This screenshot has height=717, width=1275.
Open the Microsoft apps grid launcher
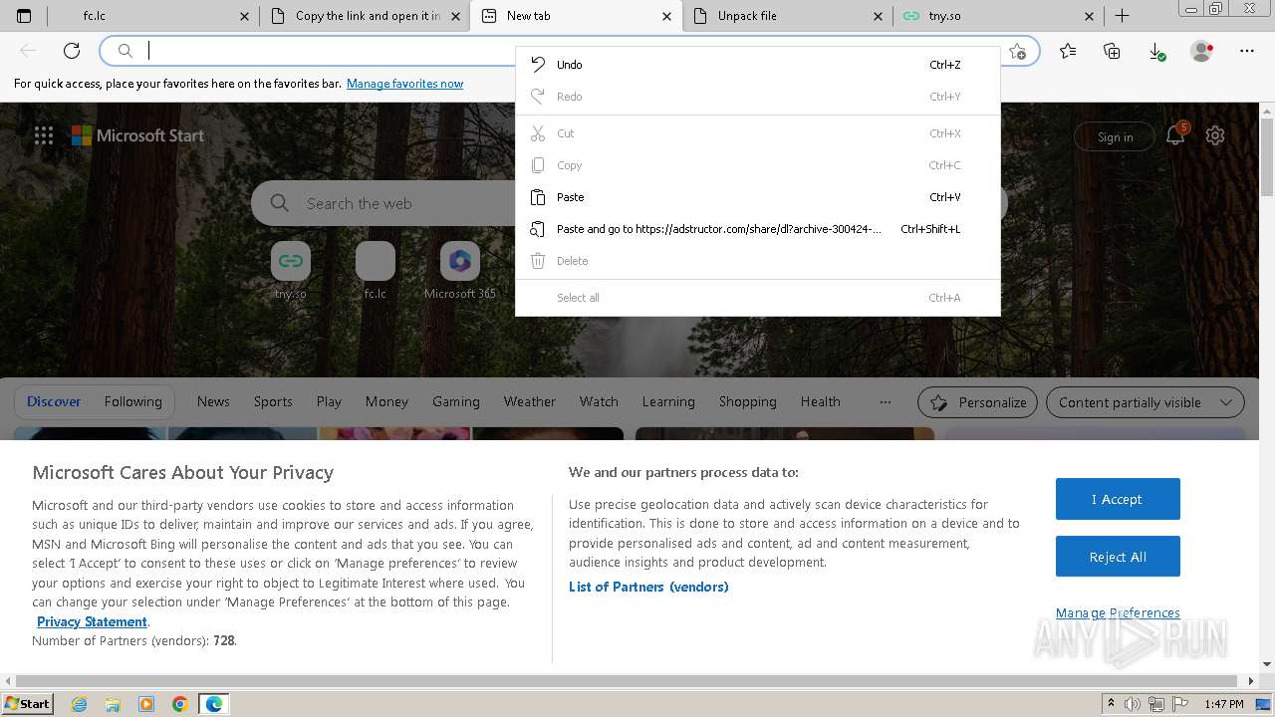point(44,135)
